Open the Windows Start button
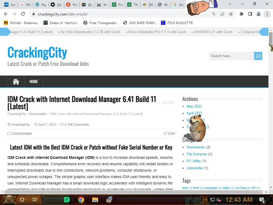The height and width of the screenshot is (205, 273). point(9,200)
